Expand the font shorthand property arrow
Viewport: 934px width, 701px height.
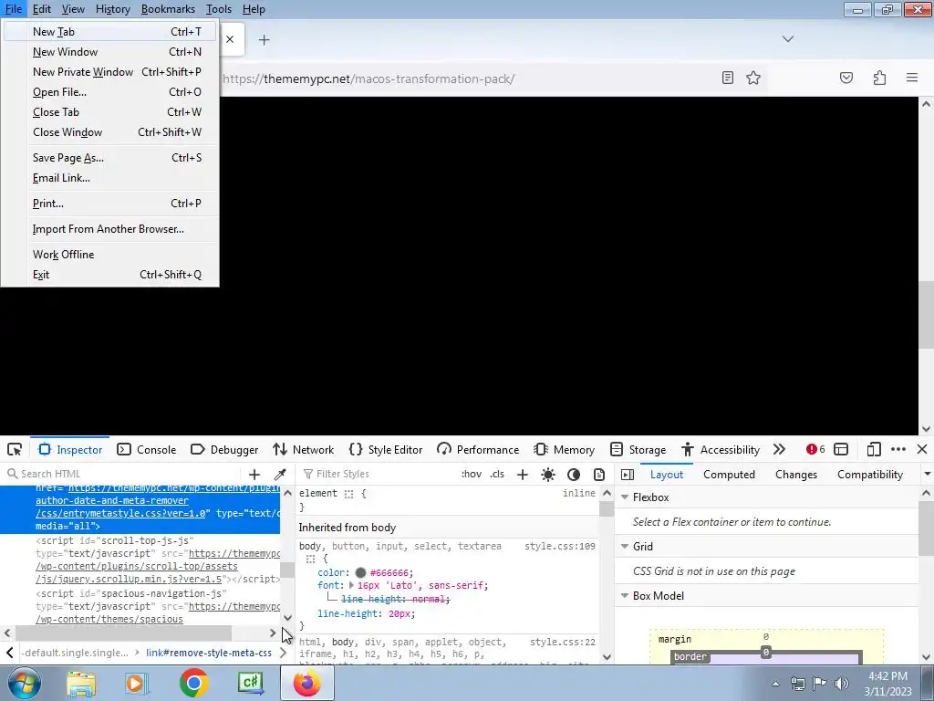(351, 585)
